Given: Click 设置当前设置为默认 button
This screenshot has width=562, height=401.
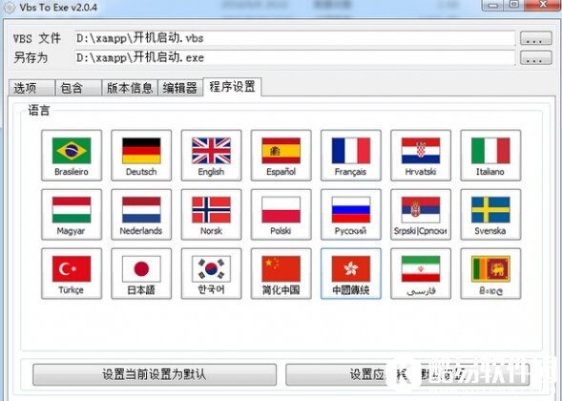Looking at the screenshot, I should coord(155,374).
